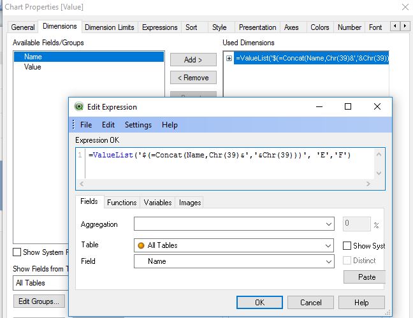Image resolution: width=413 pixels, height=318 pixels.
Task: Click the Help button at bottom
Action: (361, 302)
